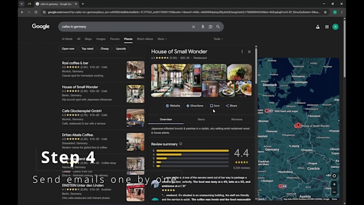Switch to AI Mode tab
Viewport: 364px width, 205px height.
pyautogui.click(x=67, y=39)
